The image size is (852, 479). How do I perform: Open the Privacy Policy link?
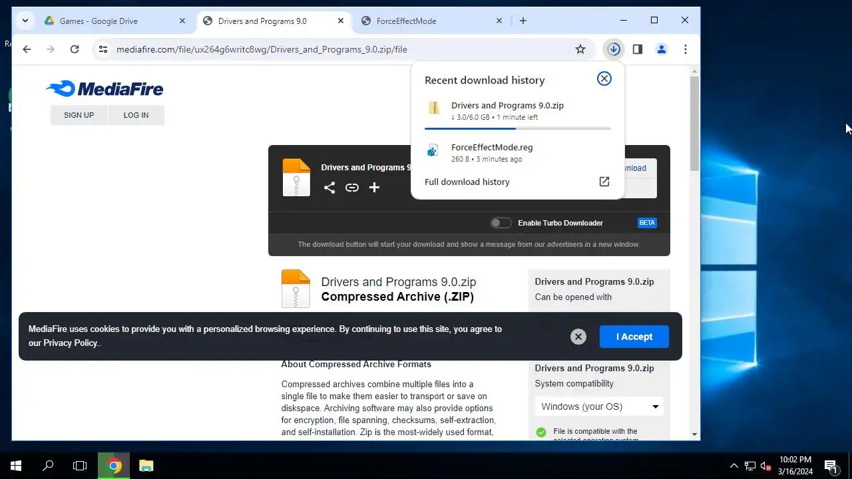click(x=71, y=343)
